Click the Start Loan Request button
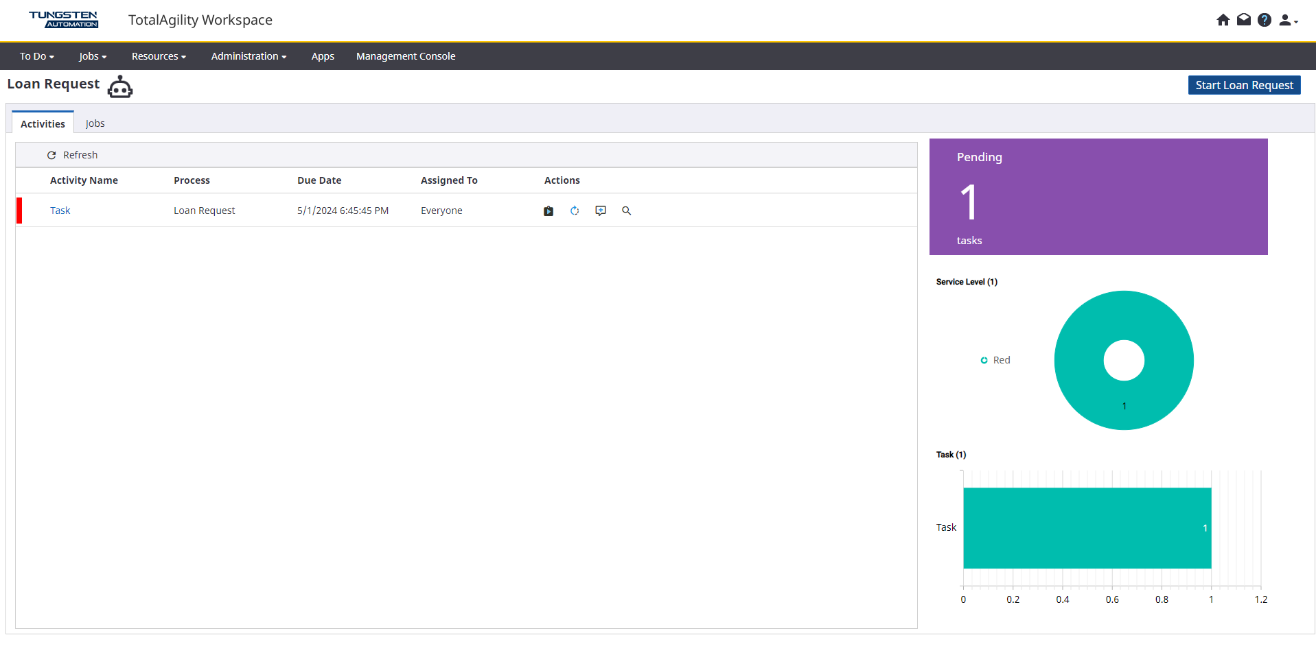Image resolution: width=1316 pixels, height=646 pixels. pyautogui.click(x=1244, y=85)
